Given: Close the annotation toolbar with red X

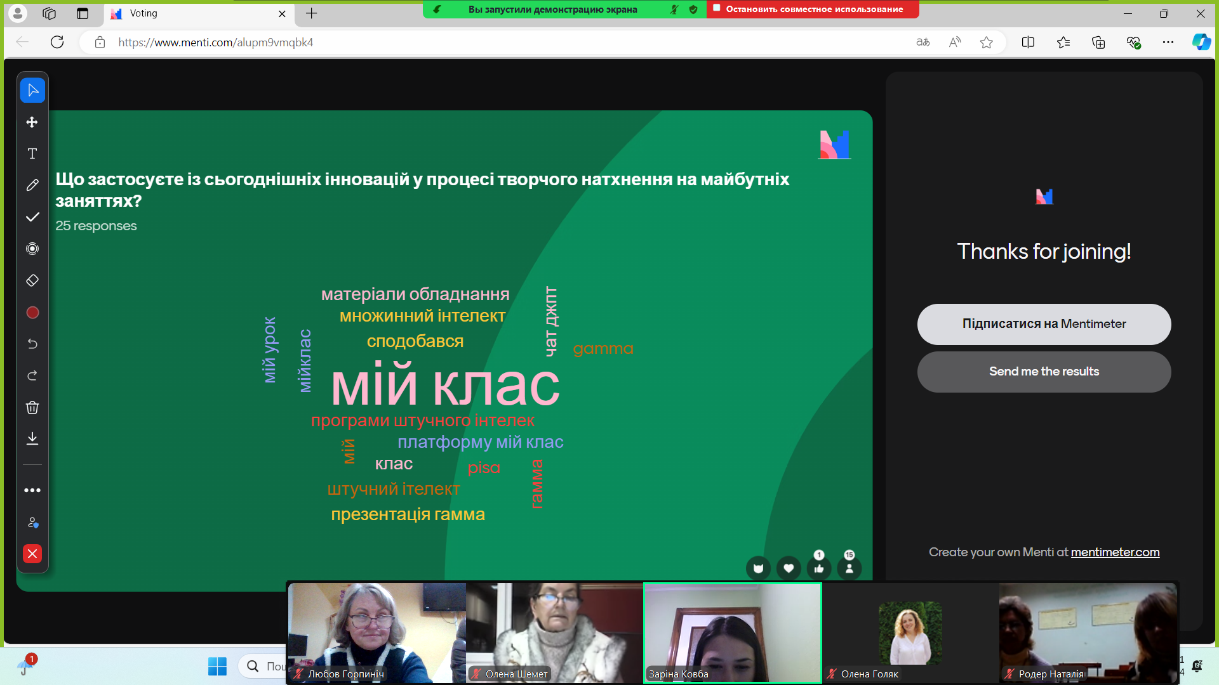Looking at the screenshot, I should (32, 554).
